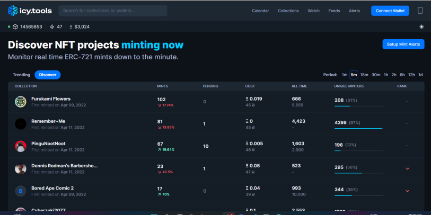Click the pending count 10 for PinguNootNoot

pyautogui.click(x=206, y=146)
